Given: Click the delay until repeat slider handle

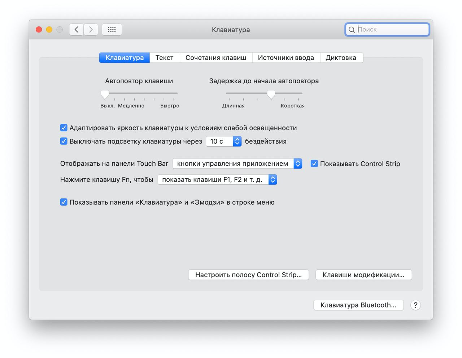Looking at the screenshot, I should [271, 94].
